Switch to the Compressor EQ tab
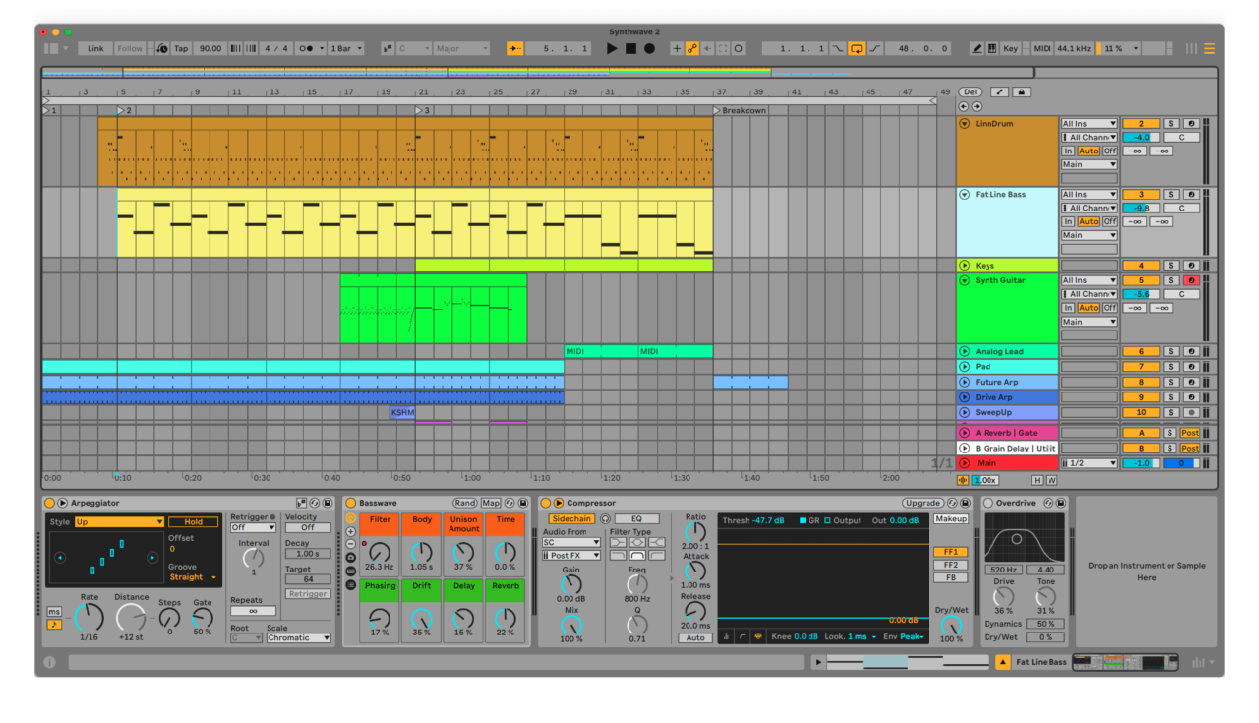 tap(636, 518)
